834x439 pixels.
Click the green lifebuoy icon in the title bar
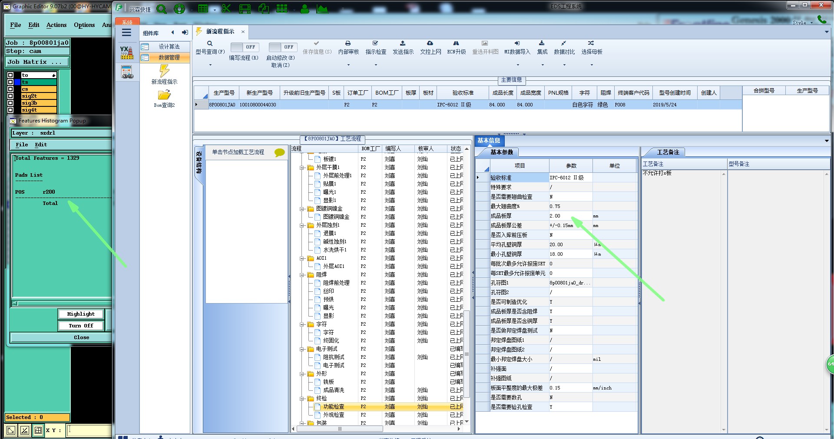[x=179, y=9]
